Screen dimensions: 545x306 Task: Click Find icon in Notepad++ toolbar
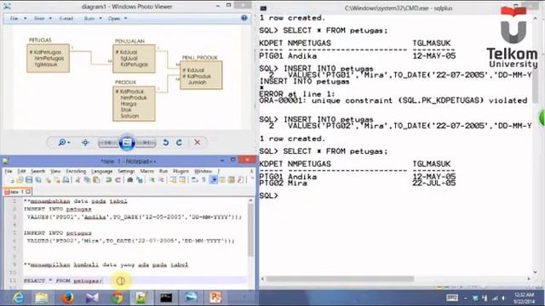[x=130, y=179]
